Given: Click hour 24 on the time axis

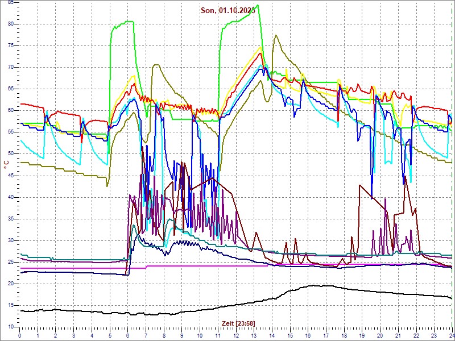Looking at the screenshot, I should [452, 335].
